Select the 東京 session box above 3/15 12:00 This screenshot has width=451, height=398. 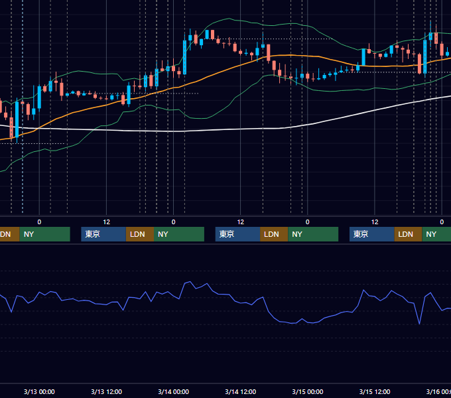click(371, 234)
